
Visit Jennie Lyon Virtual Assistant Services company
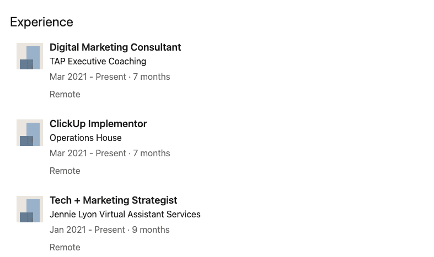125,215
